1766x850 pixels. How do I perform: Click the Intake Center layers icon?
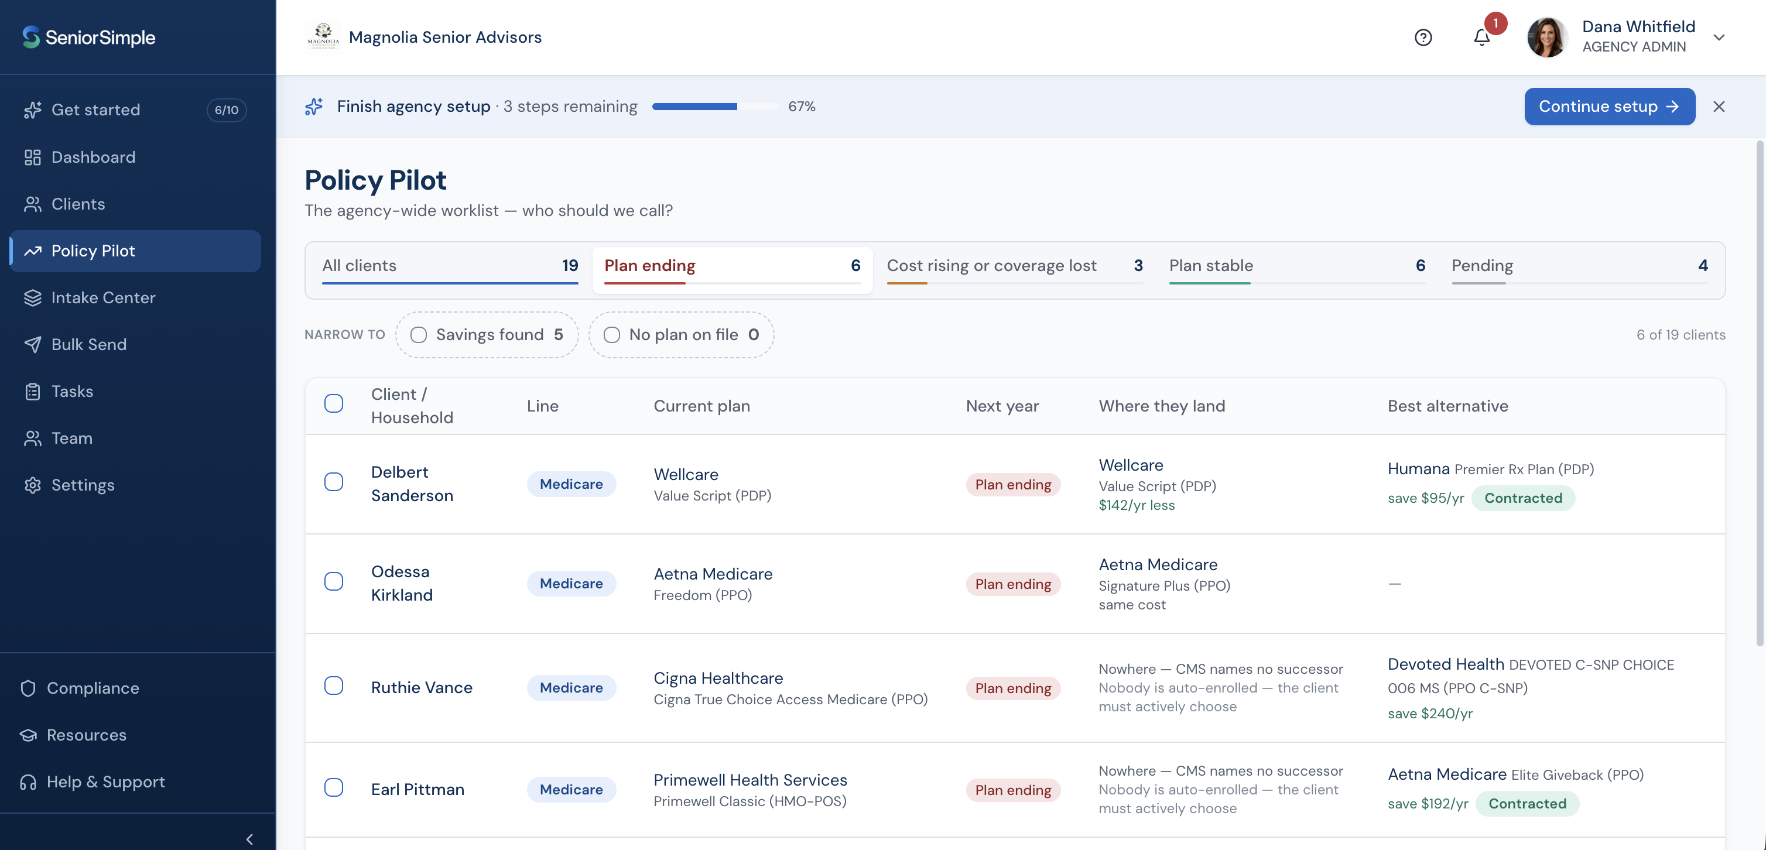click(32, 297)
